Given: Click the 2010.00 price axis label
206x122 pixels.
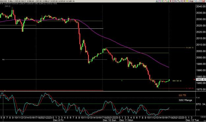Looking at the screenshot, I should pos(201,45).
